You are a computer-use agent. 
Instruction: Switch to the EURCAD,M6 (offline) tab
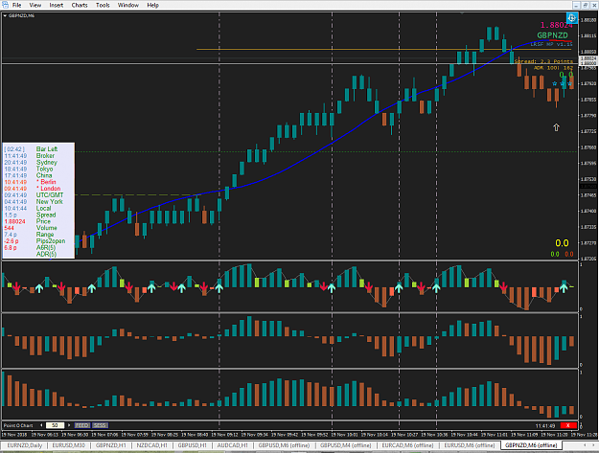pos(407,445)
